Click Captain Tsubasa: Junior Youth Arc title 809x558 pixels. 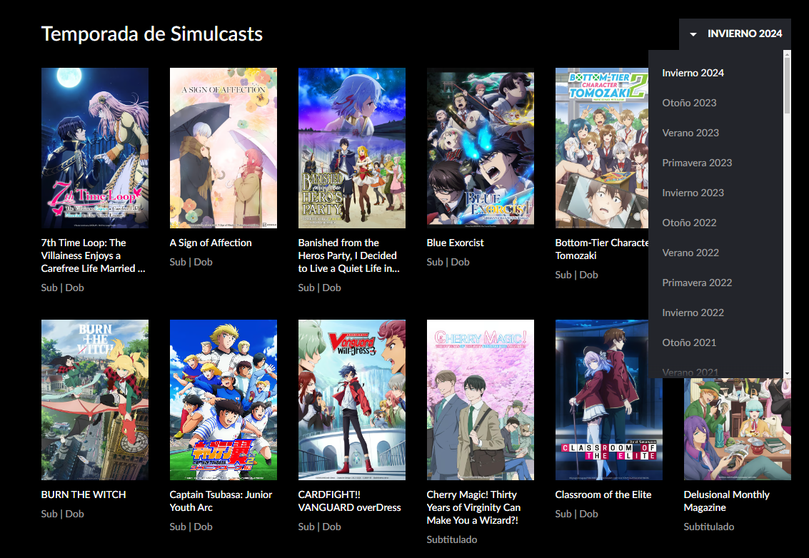point(221,501)
